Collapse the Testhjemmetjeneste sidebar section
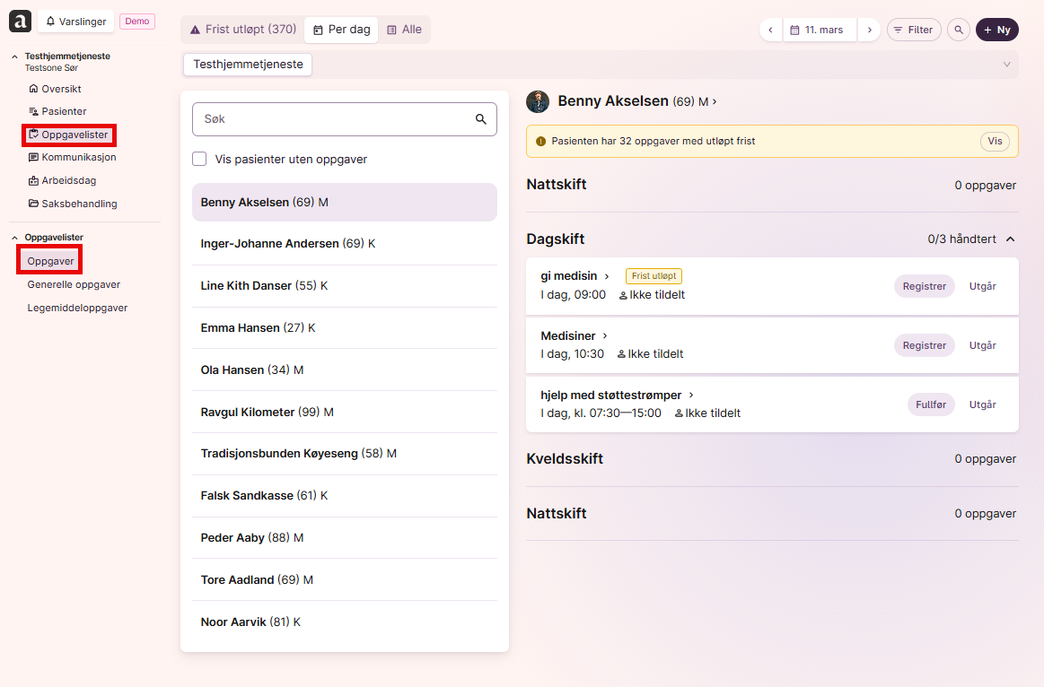 coord(14,57)
